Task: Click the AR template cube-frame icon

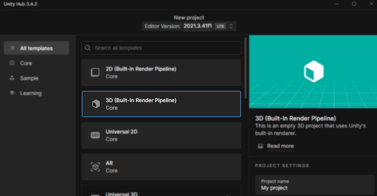Action: [95, 166]
